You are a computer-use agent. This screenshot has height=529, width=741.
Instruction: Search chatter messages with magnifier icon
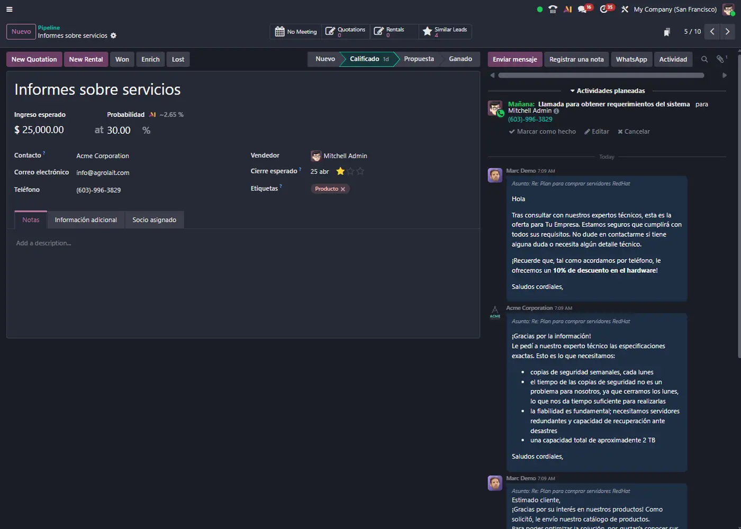click(704, 59)
